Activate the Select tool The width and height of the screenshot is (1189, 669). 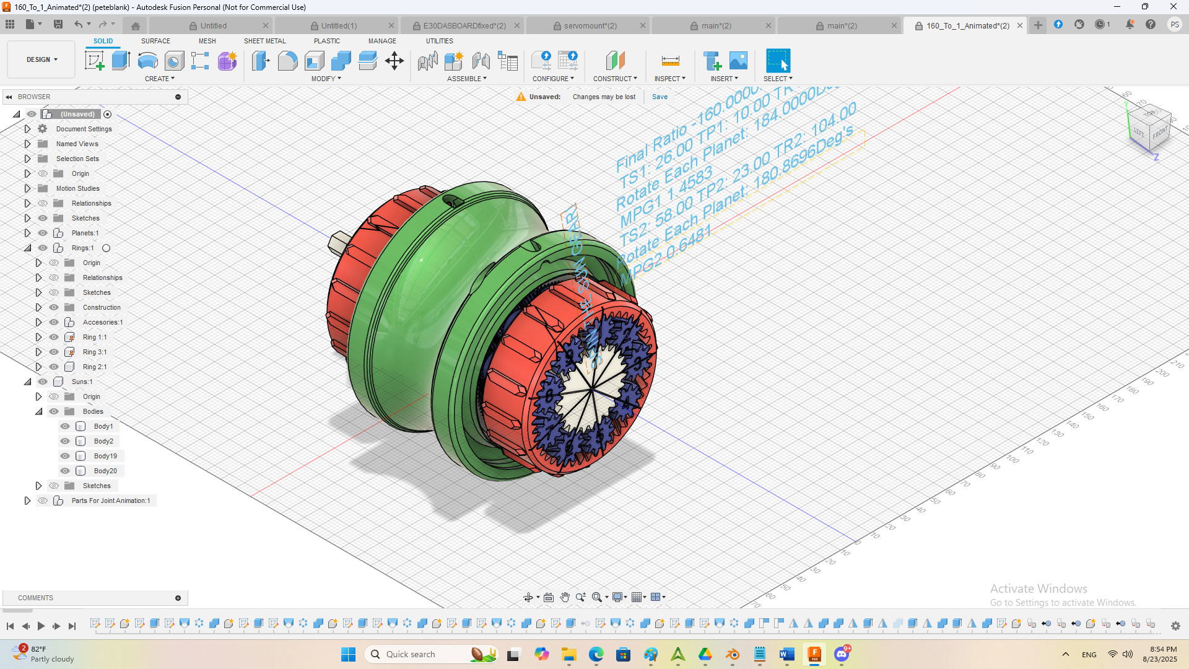778,61
